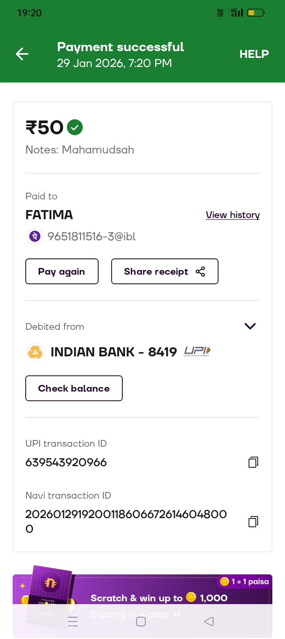Tap the share icon on receipt button
Image resolution: width=285 pixels, height=639 pixels.
pyautogui.click(x=200, y=272)
